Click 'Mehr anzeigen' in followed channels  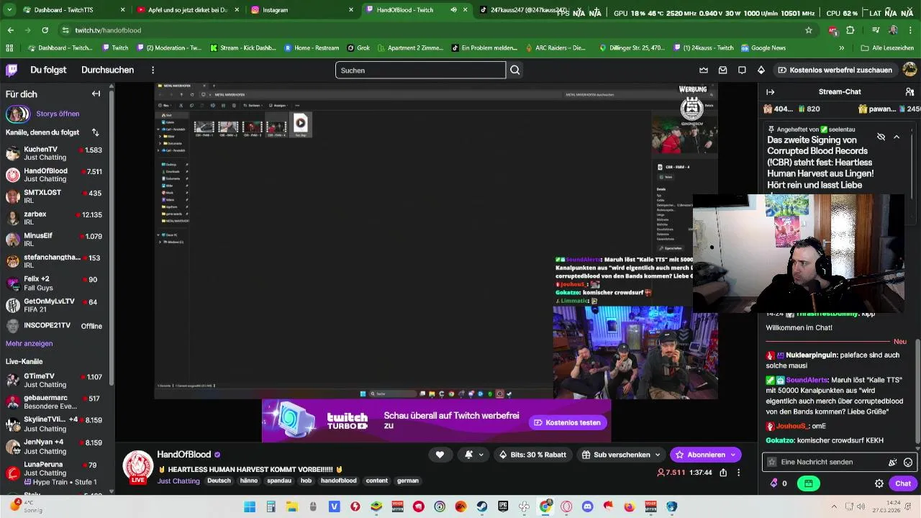(x=29, y=343)
